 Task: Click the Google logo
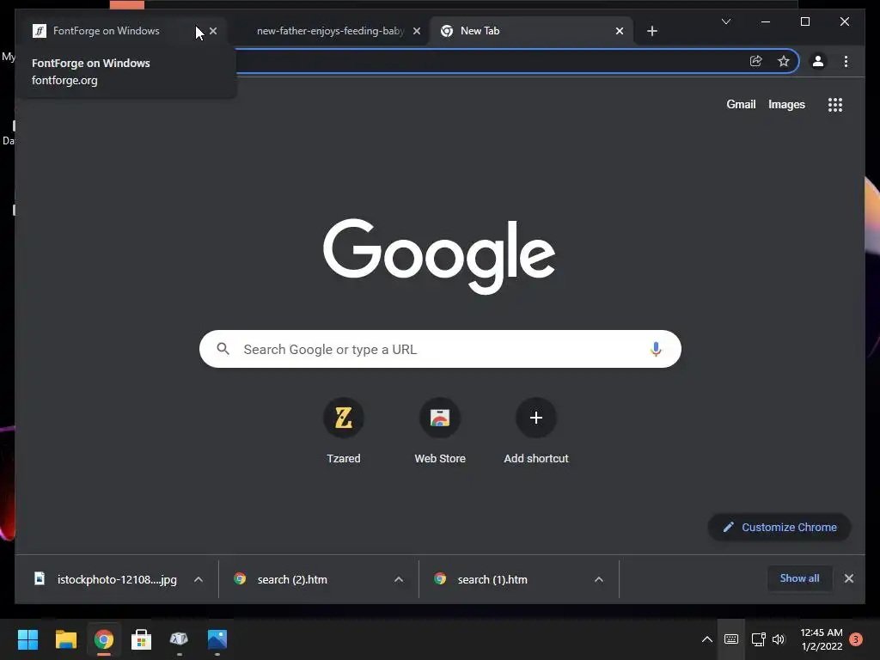(439, 255)
